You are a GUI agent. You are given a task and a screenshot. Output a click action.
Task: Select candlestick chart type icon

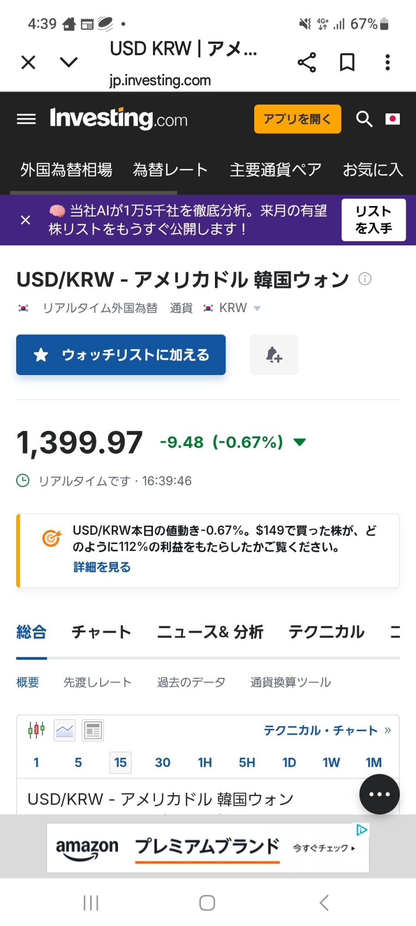pos(37,731)
